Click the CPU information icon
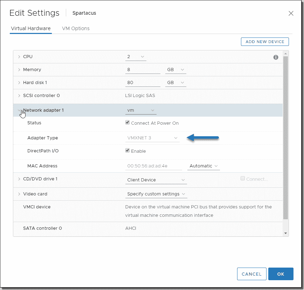This screenshot has width=304, height=290. click(276, 57)
